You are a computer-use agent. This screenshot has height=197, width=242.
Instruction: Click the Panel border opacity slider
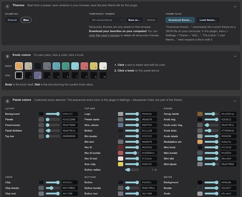pos(53,125)
